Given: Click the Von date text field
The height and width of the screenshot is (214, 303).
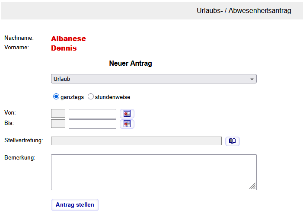Looking at the screenshot, I should point(92,114).
